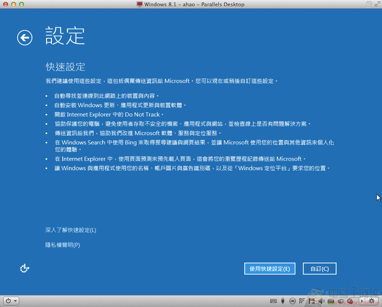This screenshot has width=382, height=307.
Task: Click the 自動安裝 Windows 更新 bullet line
Action: (x=120, y=105)
